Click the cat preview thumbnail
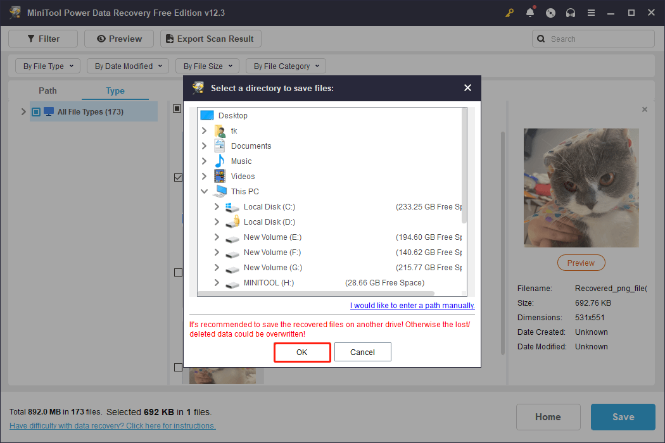 [581, 188]
